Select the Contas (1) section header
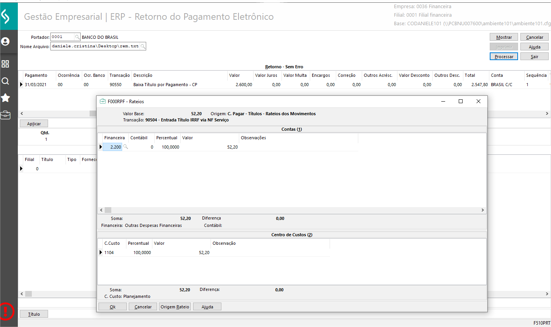 click(292, 129)
